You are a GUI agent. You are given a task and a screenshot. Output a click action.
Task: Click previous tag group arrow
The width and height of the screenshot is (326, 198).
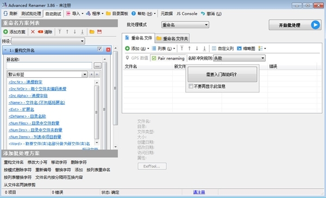click(91, 75)
